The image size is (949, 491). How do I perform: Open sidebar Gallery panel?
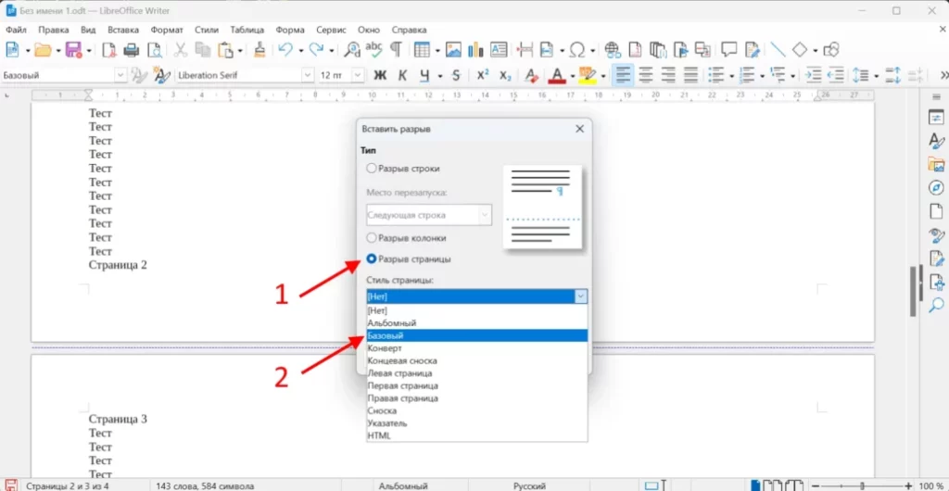coord(936,165)
